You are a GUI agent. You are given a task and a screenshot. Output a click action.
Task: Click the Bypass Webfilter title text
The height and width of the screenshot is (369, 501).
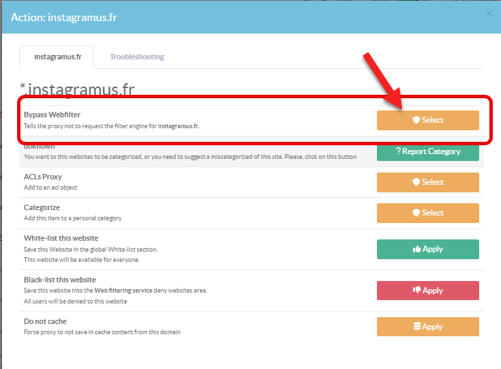pos(52,115)
